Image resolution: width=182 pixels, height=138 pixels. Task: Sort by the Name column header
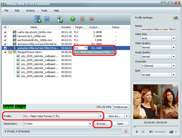pyautogui.click(x=34, y=27)
